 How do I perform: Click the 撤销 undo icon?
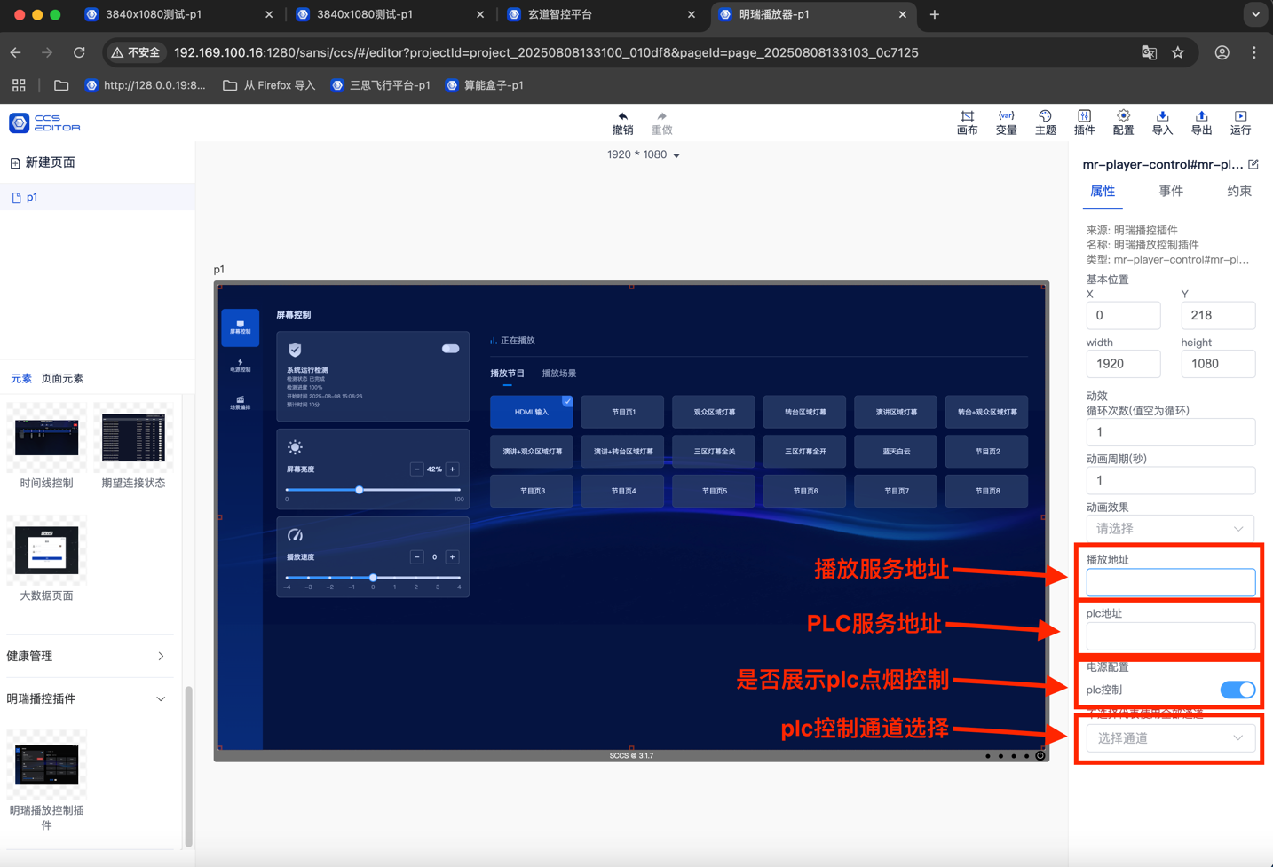[x=622, y=122]
